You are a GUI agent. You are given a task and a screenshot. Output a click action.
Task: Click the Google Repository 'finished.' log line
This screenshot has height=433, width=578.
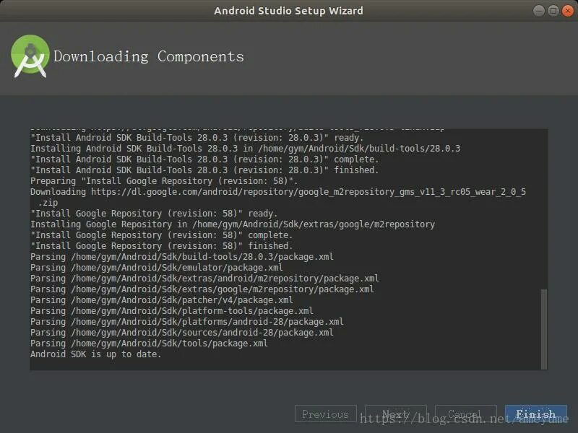[x=161, y=246]
